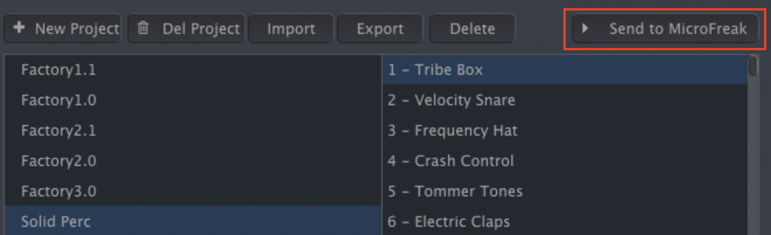Select preset 1 - Tribe Box
This screenshot has width=771, height=235.
pos(565,70)
